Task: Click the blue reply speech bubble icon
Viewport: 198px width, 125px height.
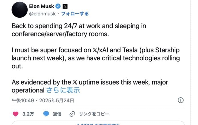Action: 46,114
